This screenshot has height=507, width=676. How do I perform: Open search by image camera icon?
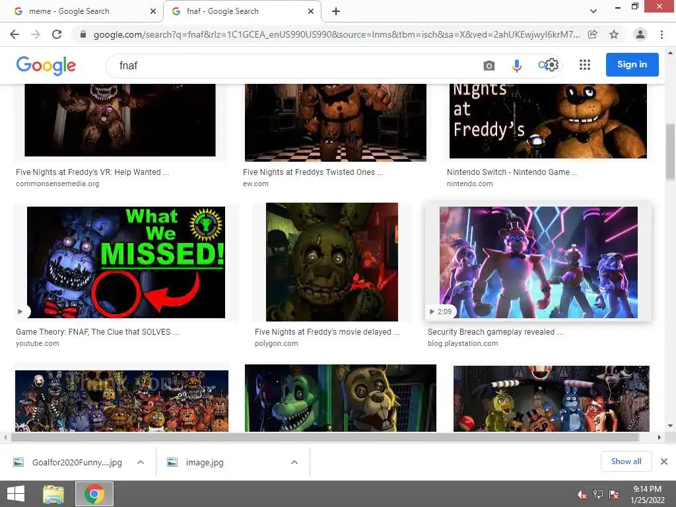tap(489, 65)
